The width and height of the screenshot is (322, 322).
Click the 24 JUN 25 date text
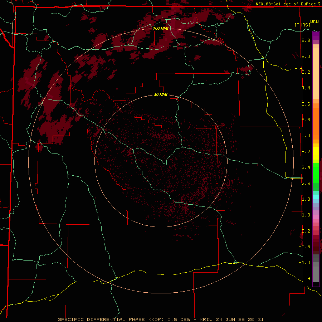(x=229, y=319)
